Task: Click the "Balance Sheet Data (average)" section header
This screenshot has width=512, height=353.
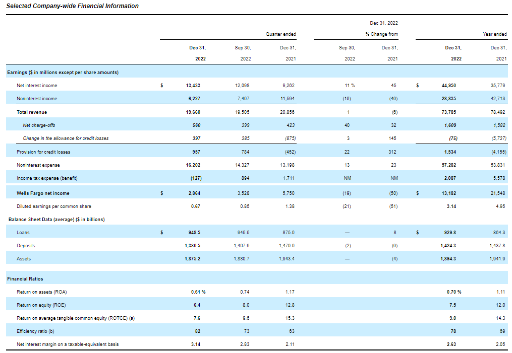Action: tap(56, 220)
